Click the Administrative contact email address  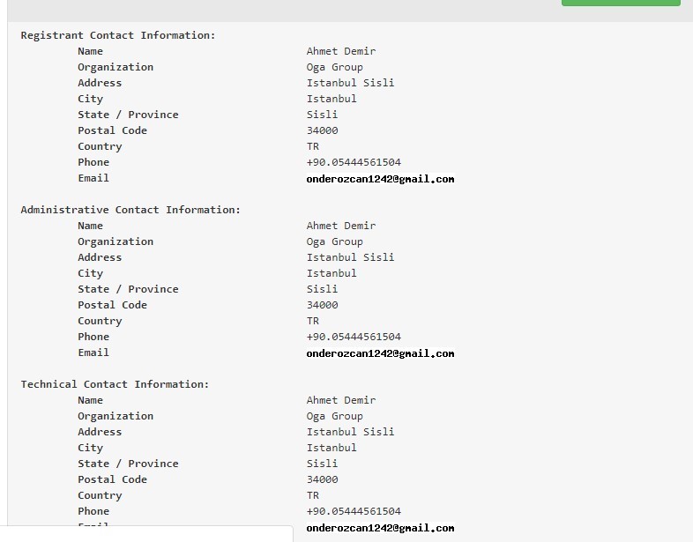381,353
